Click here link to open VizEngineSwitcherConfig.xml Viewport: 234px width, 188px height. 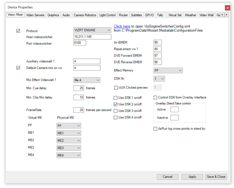[x=122, y=26]
